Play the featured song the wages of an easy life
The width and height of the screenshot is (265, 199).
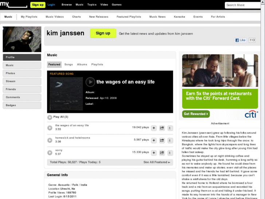coord(90,82)
